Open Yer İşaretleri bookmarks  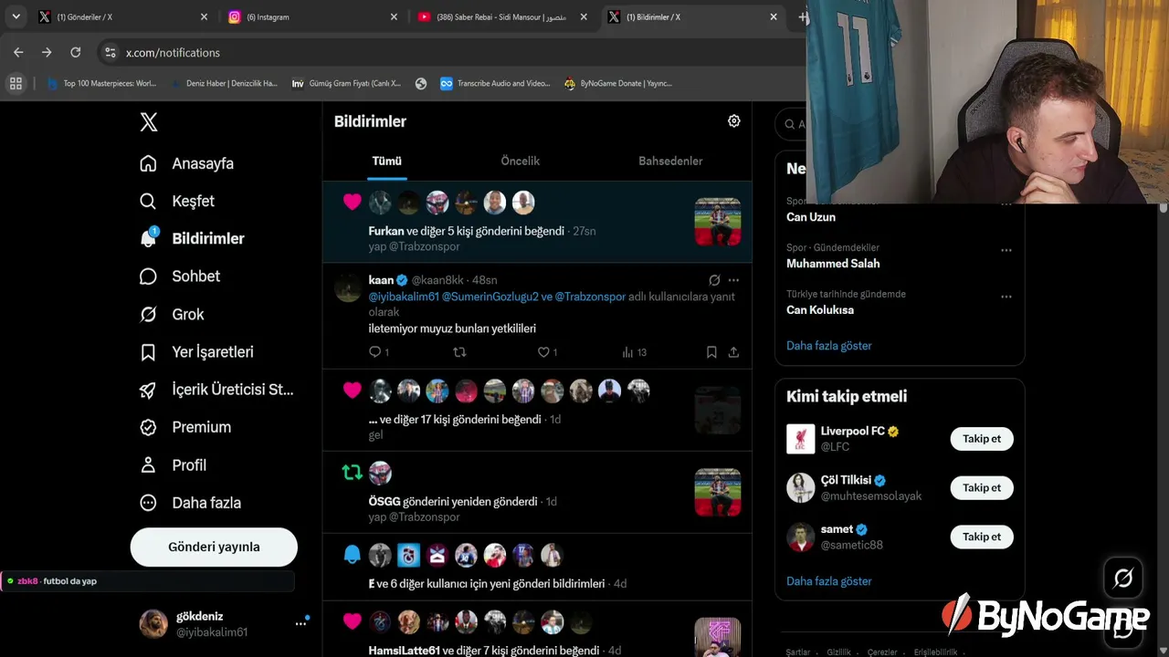[x=196, y=351]
